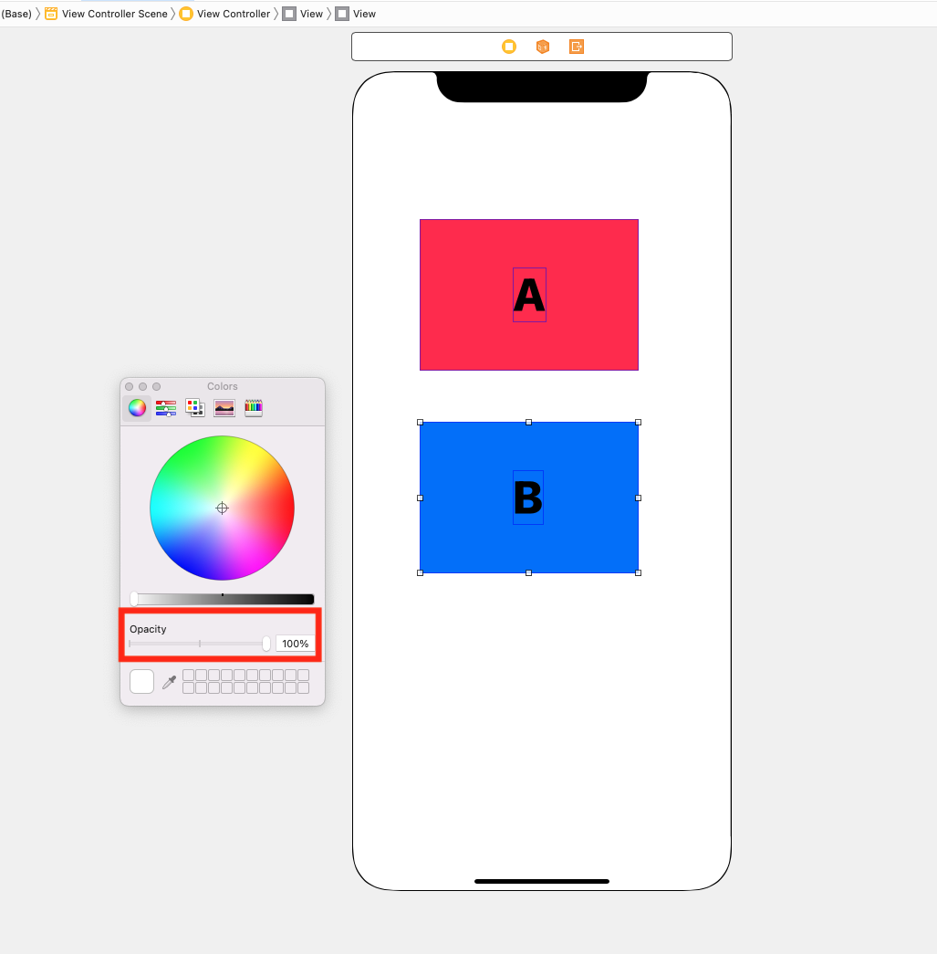Click the first empty saved-color well
937x954 pixels.
[x=189, y=675]
